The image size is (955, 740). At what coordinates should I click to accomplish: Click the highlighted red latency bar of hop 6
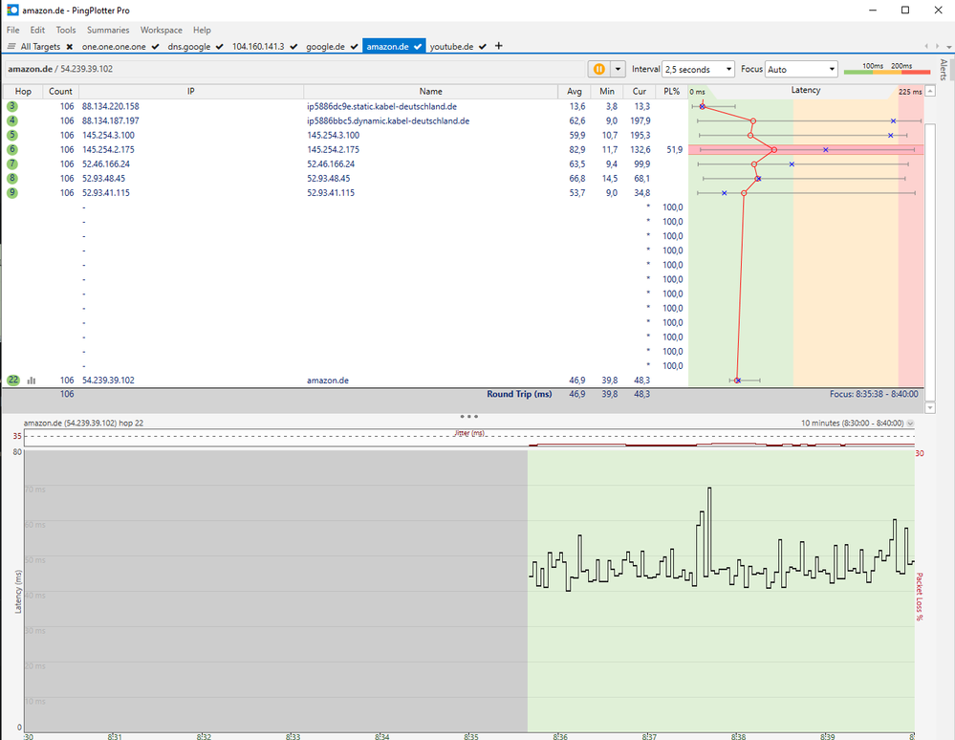806,149
